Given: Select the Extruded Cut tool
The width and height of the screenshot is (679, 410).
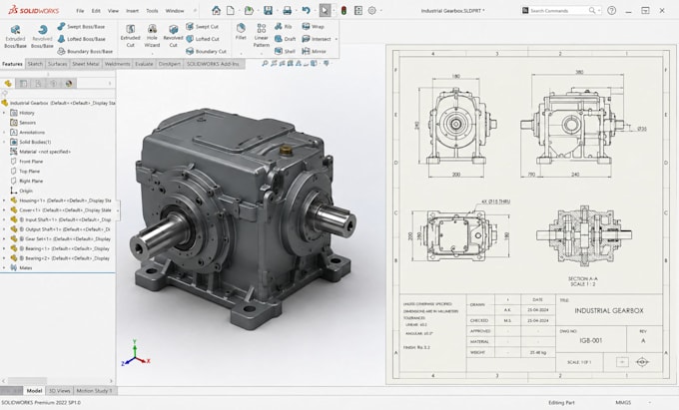Looking at the screenshot, I should coord(131,36).
